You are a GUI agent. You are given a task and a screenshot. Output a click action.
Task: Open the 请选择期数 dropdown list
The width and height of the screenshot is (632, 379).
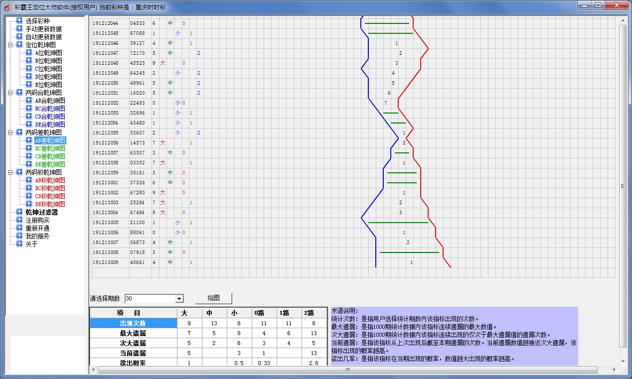(x=179, y=299)
